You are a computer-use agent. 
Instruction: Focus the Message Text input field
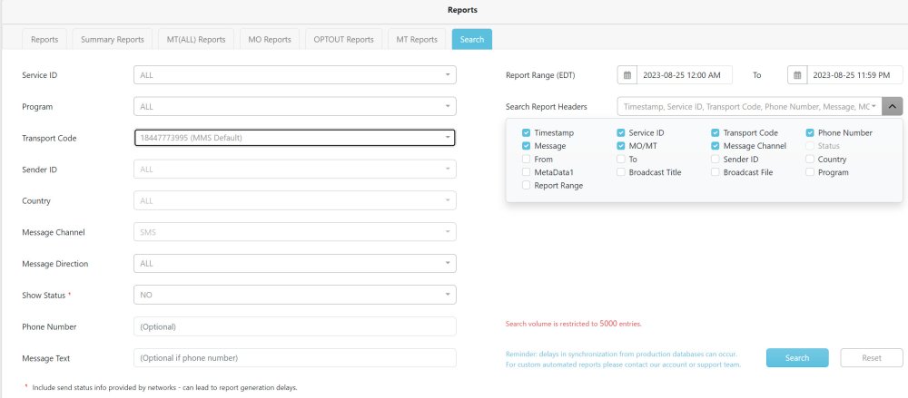[294, 358]
